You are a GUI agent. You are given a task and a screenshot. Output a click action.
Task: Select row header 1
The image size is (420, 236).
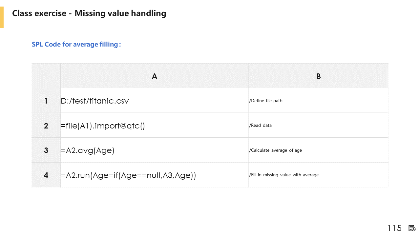point(46,101)
